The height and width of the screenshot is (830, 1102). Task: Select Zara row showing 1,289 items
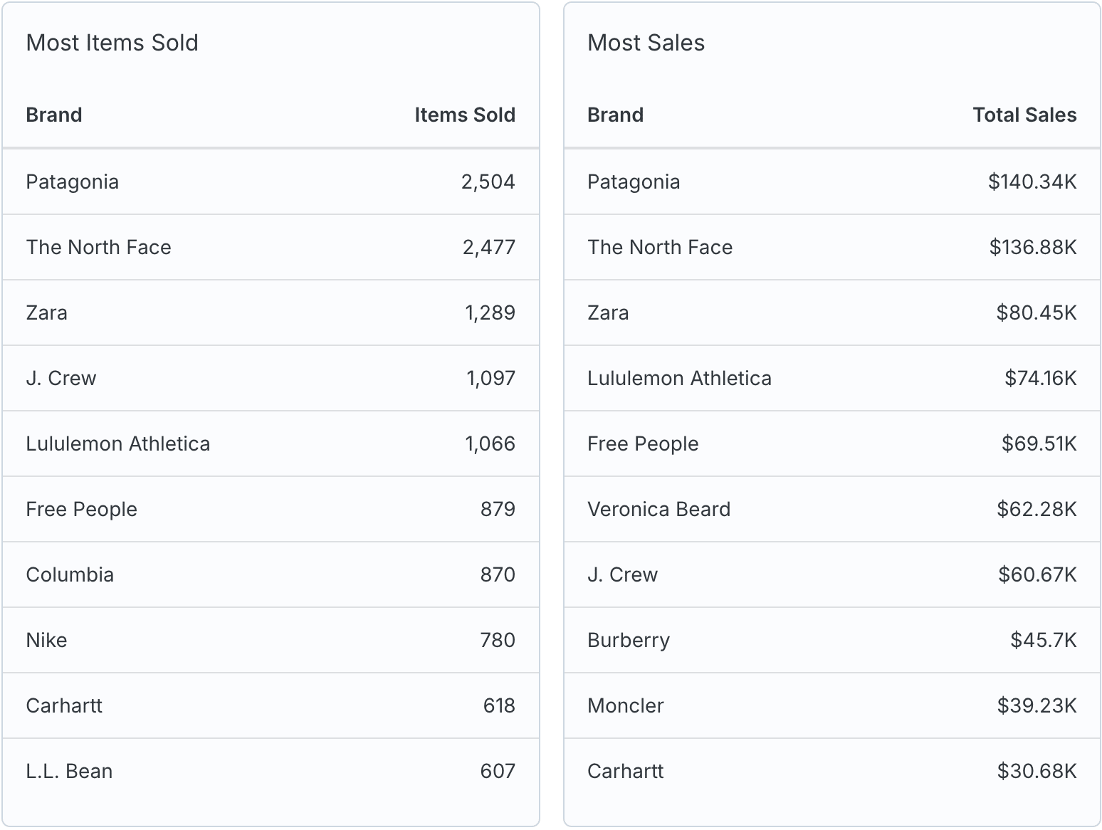(x=271, y=312)
